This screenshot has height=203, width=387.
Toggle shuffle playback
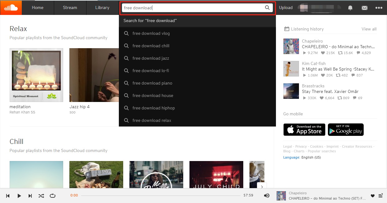[x=41, y=196]
